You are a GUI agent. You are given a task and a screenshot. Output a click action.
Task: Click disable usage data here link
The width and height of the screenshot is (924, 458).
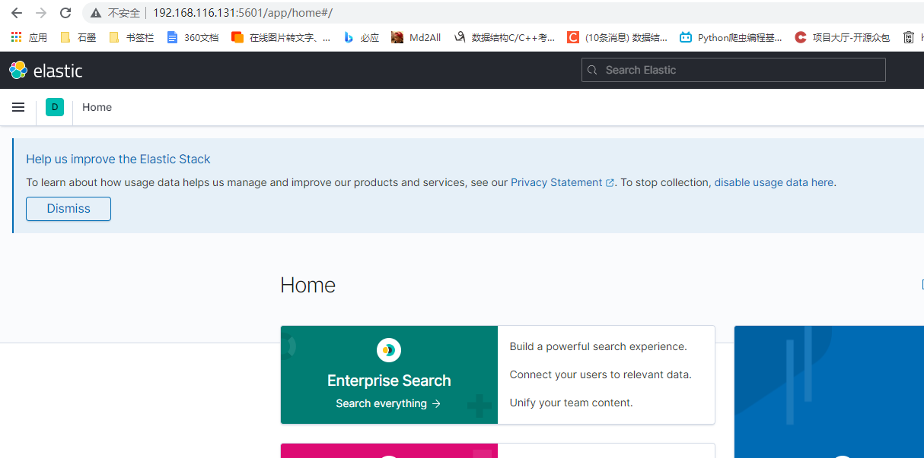click(774, 182)
